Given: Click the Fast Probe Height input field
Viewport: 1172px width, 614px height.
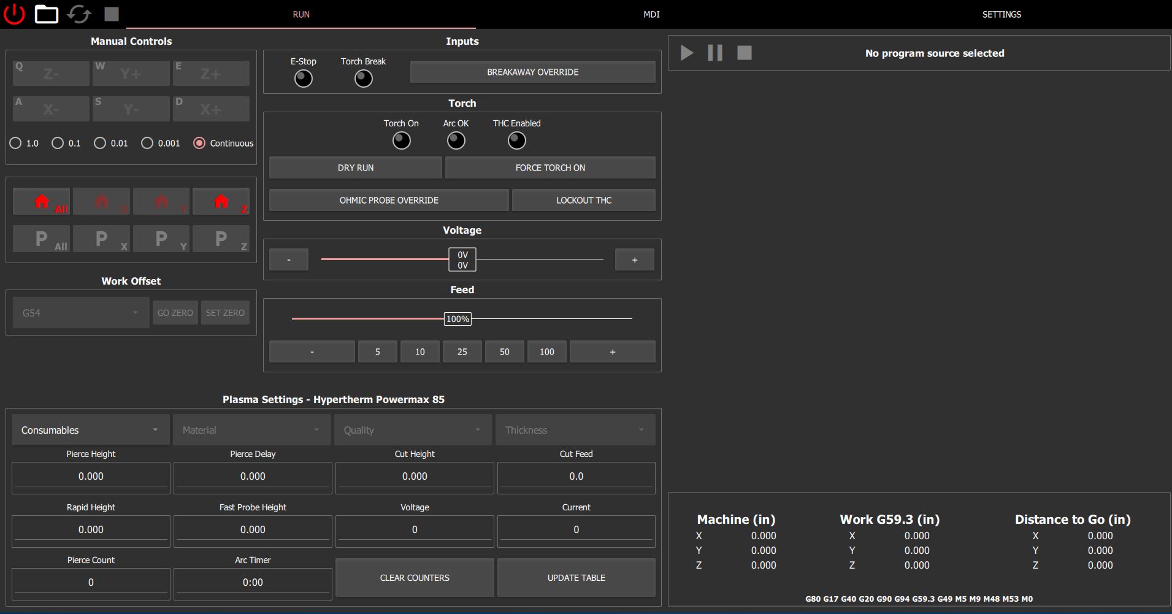Looking at the screenshot, I should coord(253,531).
